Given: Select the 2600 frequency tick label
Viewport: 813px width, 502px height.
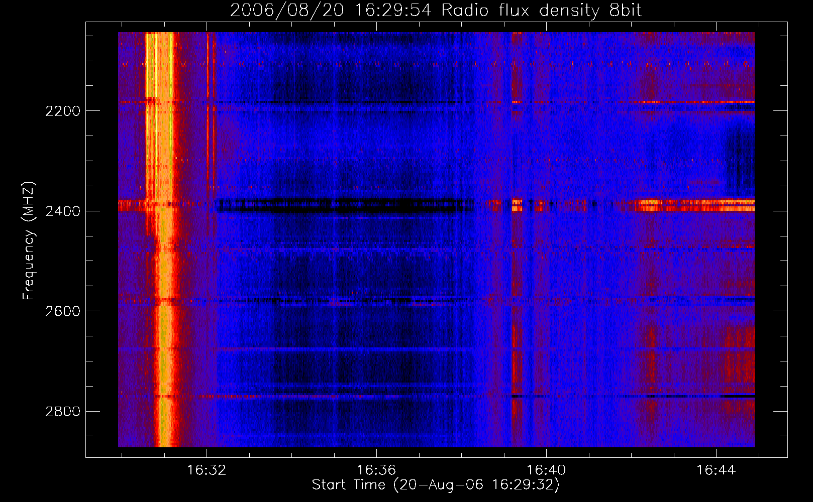Looking at the screenshot, I should tap(62, 311).
